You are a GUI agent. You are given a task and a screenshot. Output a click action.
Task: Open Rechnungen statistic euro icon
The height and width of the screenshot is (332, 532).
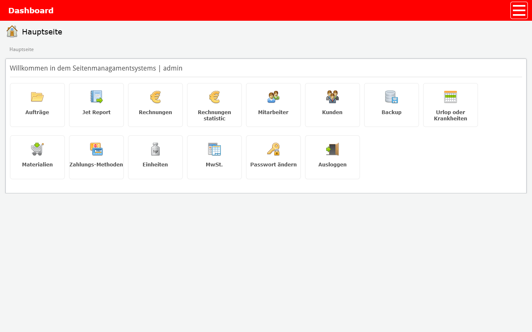pyautogui.click(x=214, y=97)
